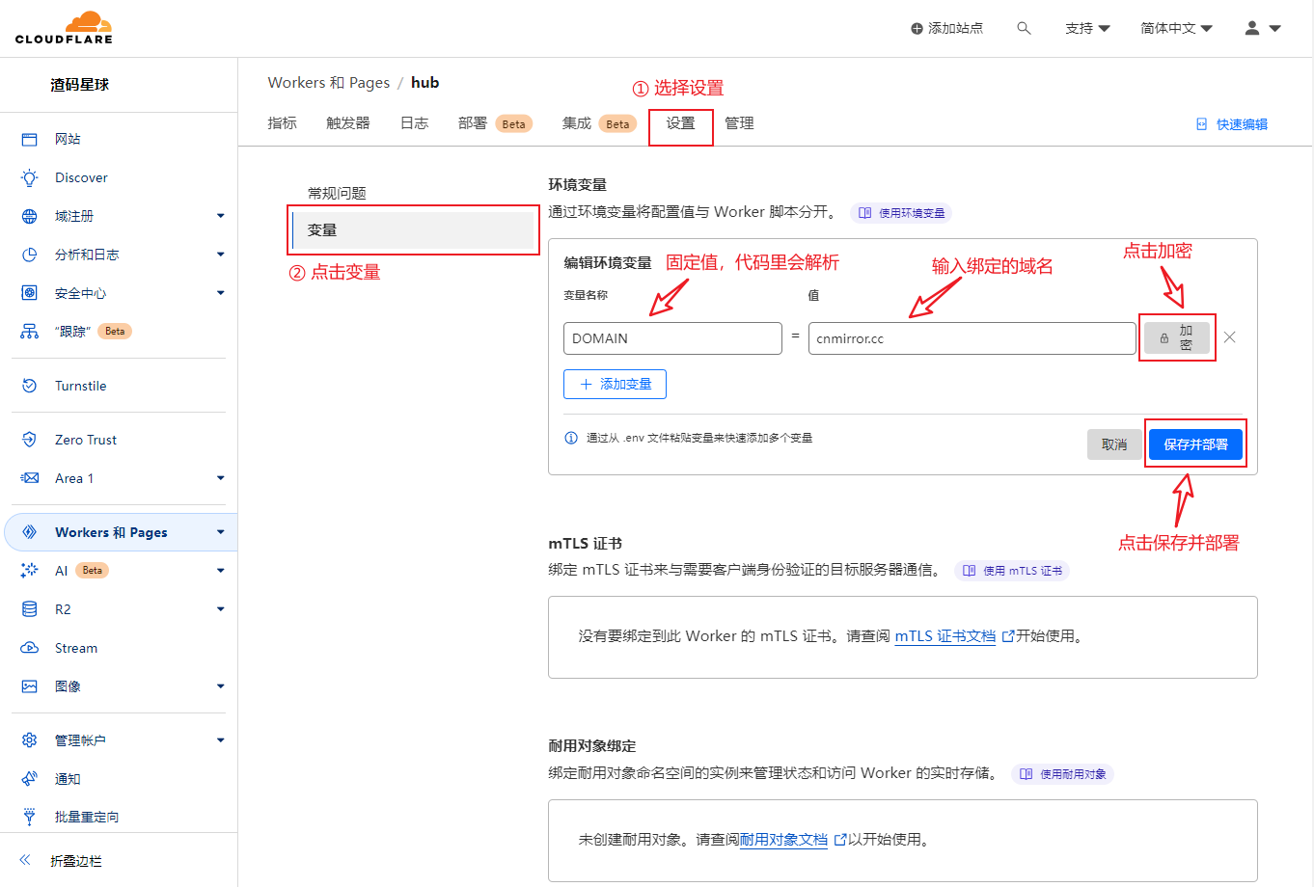This screenshot has width=1314, height=887.
Task: Click the 分析和日志 chart icon
Action: pos(30,255)
